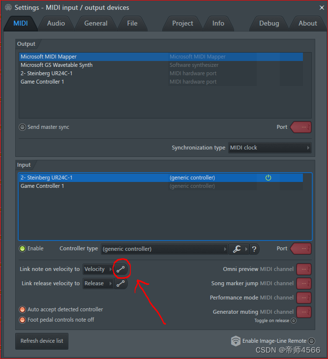Select 2- Steinberg UR24C-1 in Output list
The height and width of the screenshot is (359, 328).
tap(161, 73)
